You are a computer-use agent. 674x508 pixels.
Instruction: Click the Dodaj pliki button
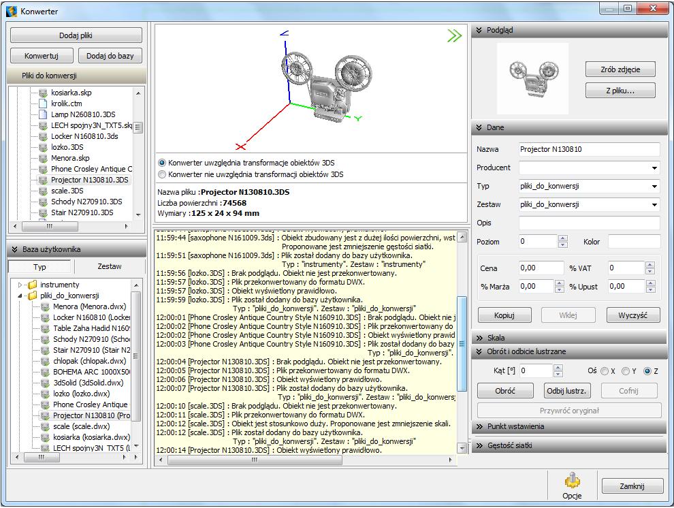[x=76, y=35]
